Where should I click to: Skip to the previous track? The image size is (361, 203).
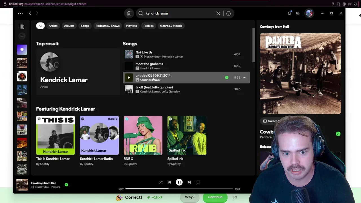(x=169, y=182)
